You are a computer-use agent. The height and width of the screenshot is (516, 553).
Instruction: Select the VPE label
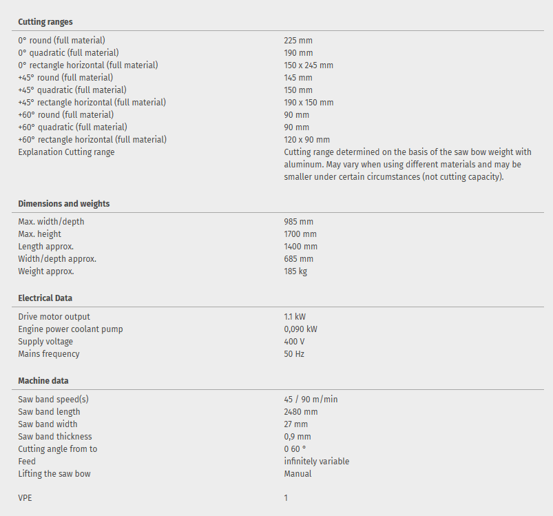25,498
